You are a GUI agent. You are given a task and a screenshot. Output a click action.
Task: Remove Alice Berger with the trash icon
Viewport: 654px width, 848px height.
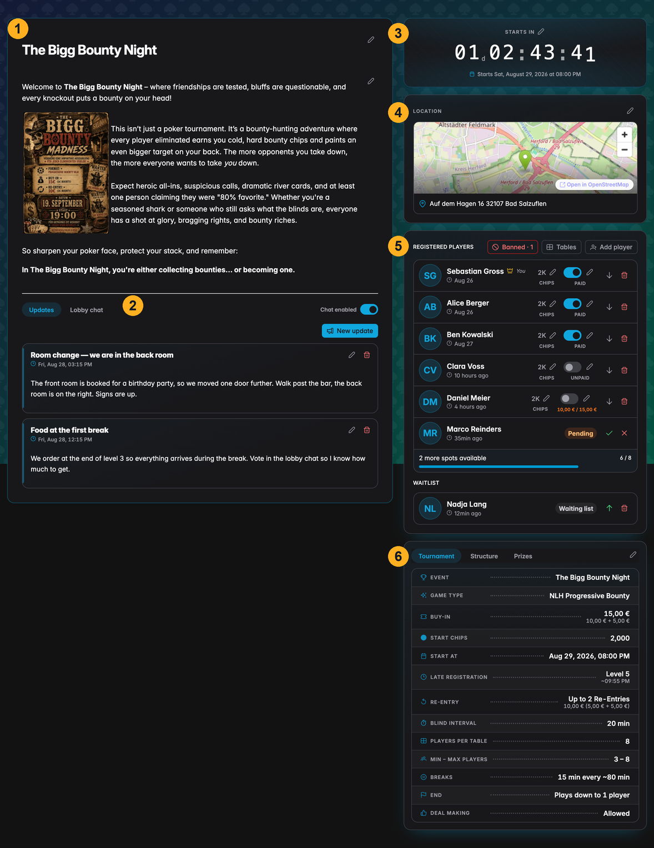click(x=624, y=307)
